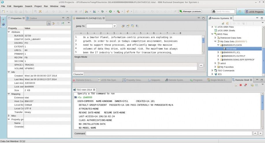Expand the TSO Commands node

(x=212, y=70)
